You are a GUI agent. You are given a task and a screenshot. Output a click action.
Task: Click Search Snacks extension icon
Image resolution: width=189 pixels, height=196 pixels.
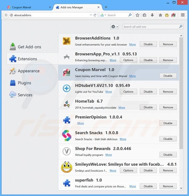pyautogui.click(x=66, y=135)
